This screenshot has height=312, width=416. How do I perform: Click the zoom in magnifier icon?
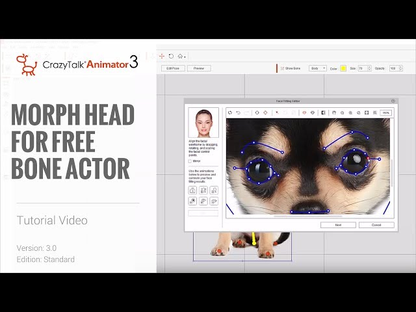pos(350,112)
